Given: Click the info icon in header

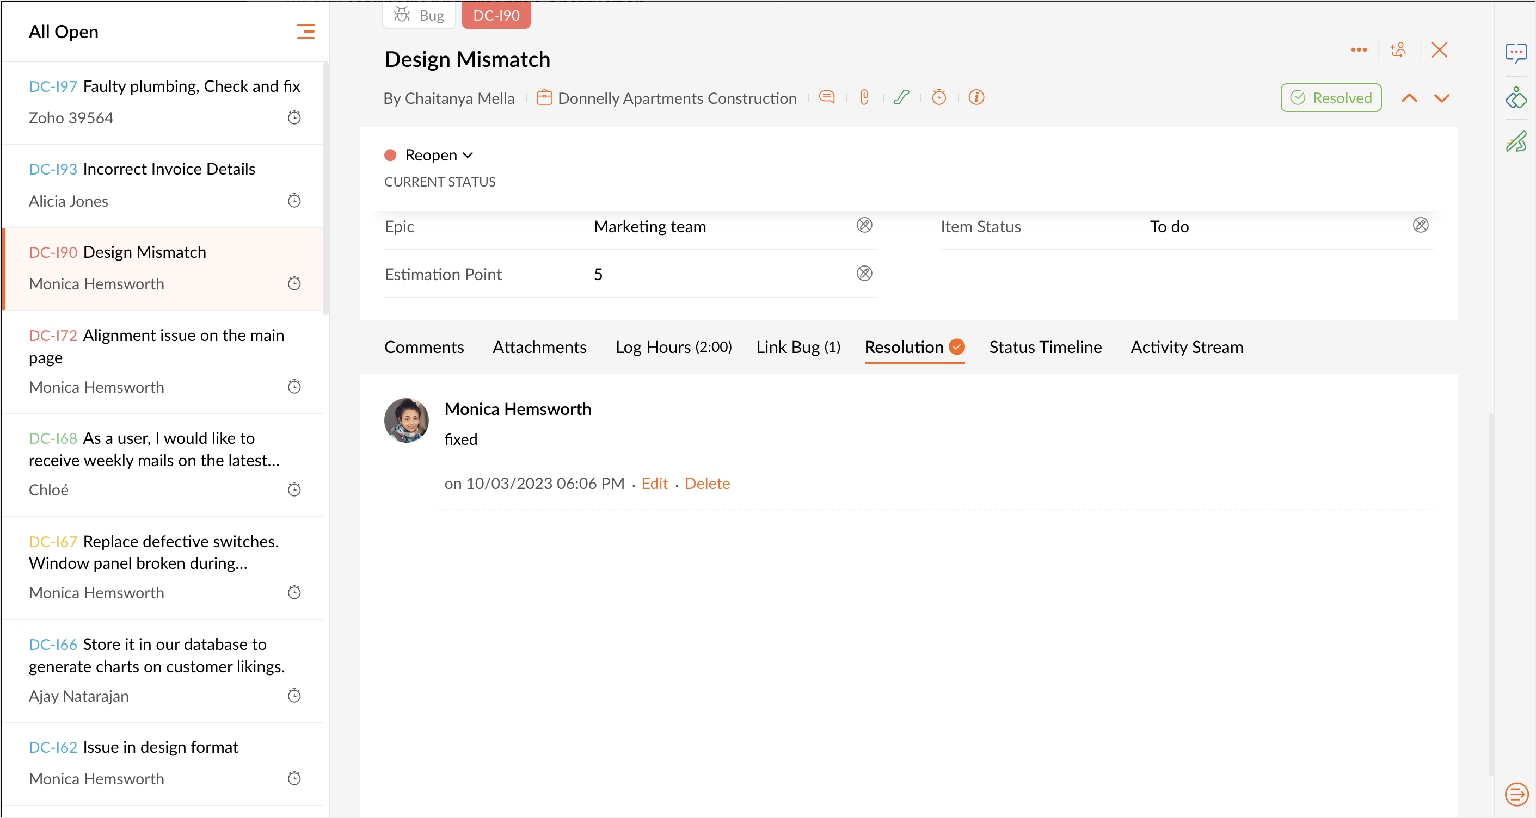Looking at the screenshot, I should (976, 97).
